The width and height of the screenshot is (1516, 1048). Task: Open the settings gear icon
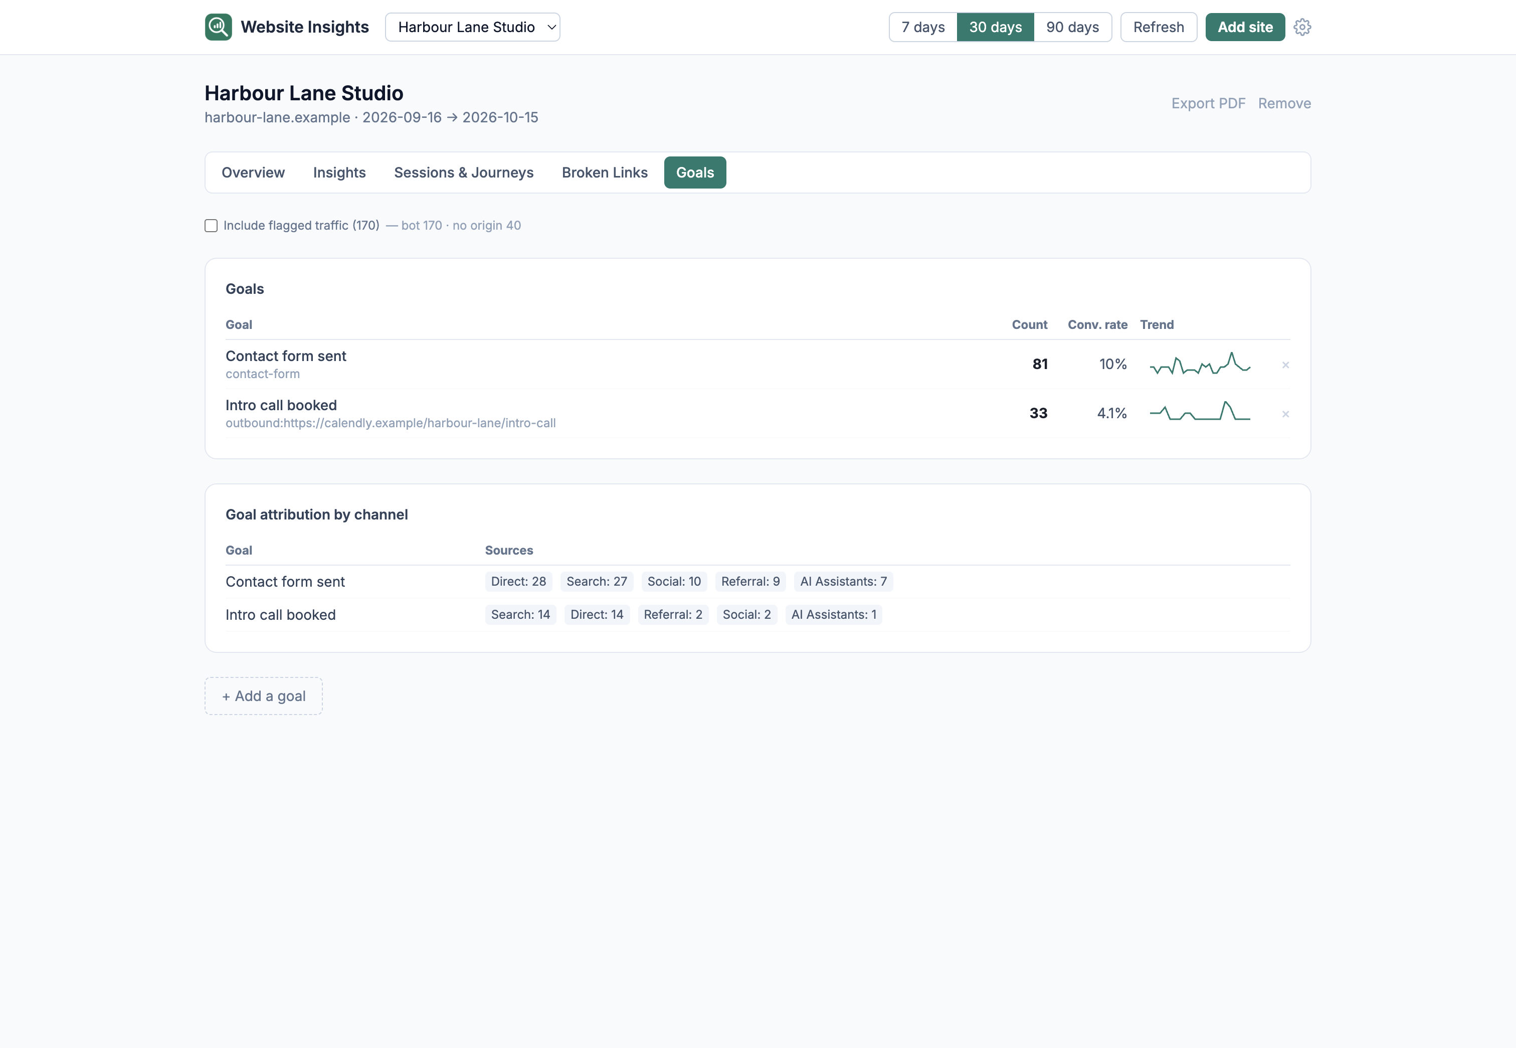[1302, 27]
